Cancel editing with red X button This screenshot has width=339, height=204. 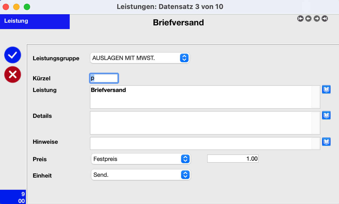(12, 75)
